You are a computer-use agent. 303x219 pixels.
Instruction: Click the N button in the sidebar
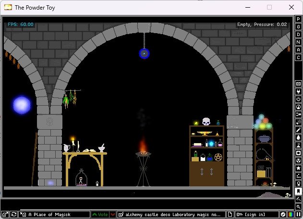298,42
